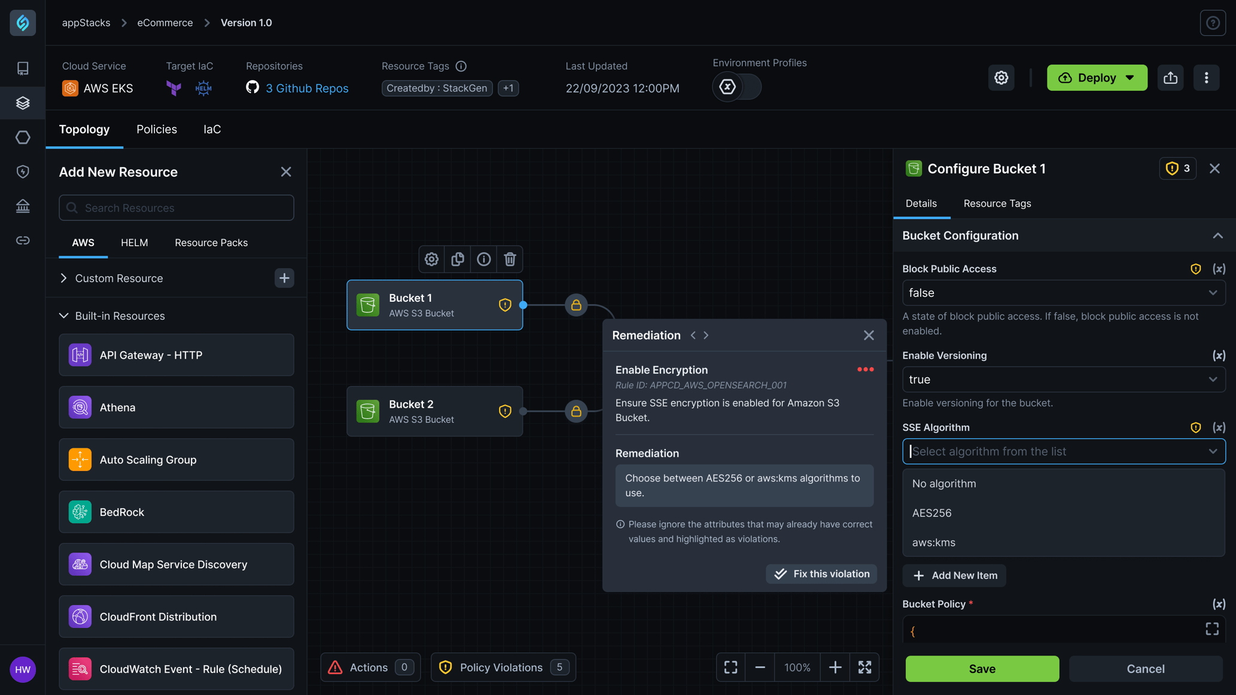Viewport: 1236px width, 695px height.
Task: Click the shield/policy violations icon on Bucket 1
Action: [505, 304]
